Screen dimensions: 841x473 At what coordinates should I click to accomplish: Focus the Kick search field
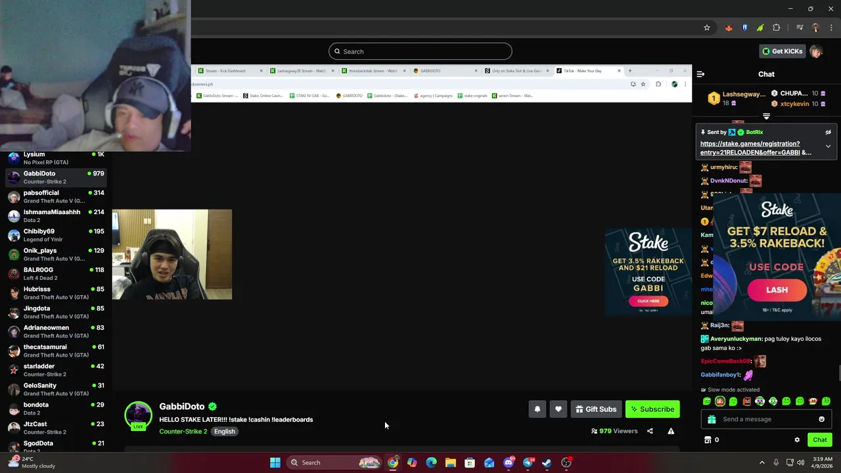[x=420, y=51]
